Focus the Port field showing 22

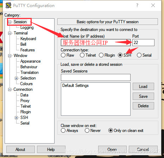[143, 43]
